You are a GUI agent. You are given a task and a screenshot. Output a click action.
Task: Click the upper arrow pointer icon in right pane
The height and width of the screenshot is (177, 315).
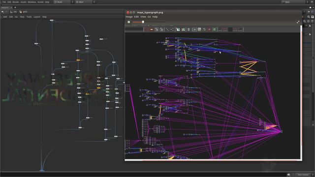[310, 26]
